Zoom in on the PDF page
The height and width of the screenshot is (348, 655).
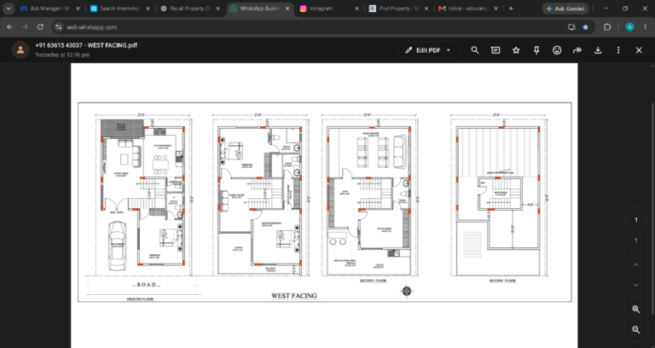pyautogui.click(x=635, y=309)
